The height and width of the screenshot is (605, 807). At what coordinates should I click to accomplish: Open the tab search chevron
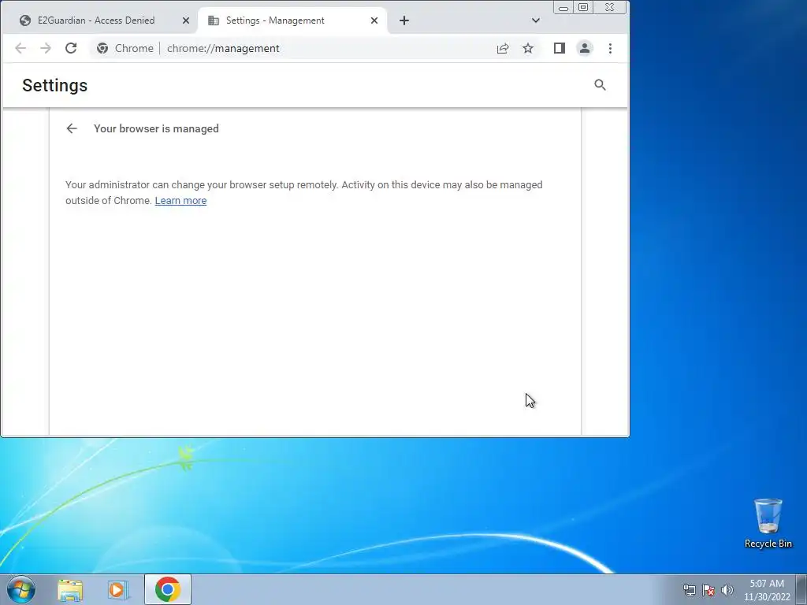point(536,20)
